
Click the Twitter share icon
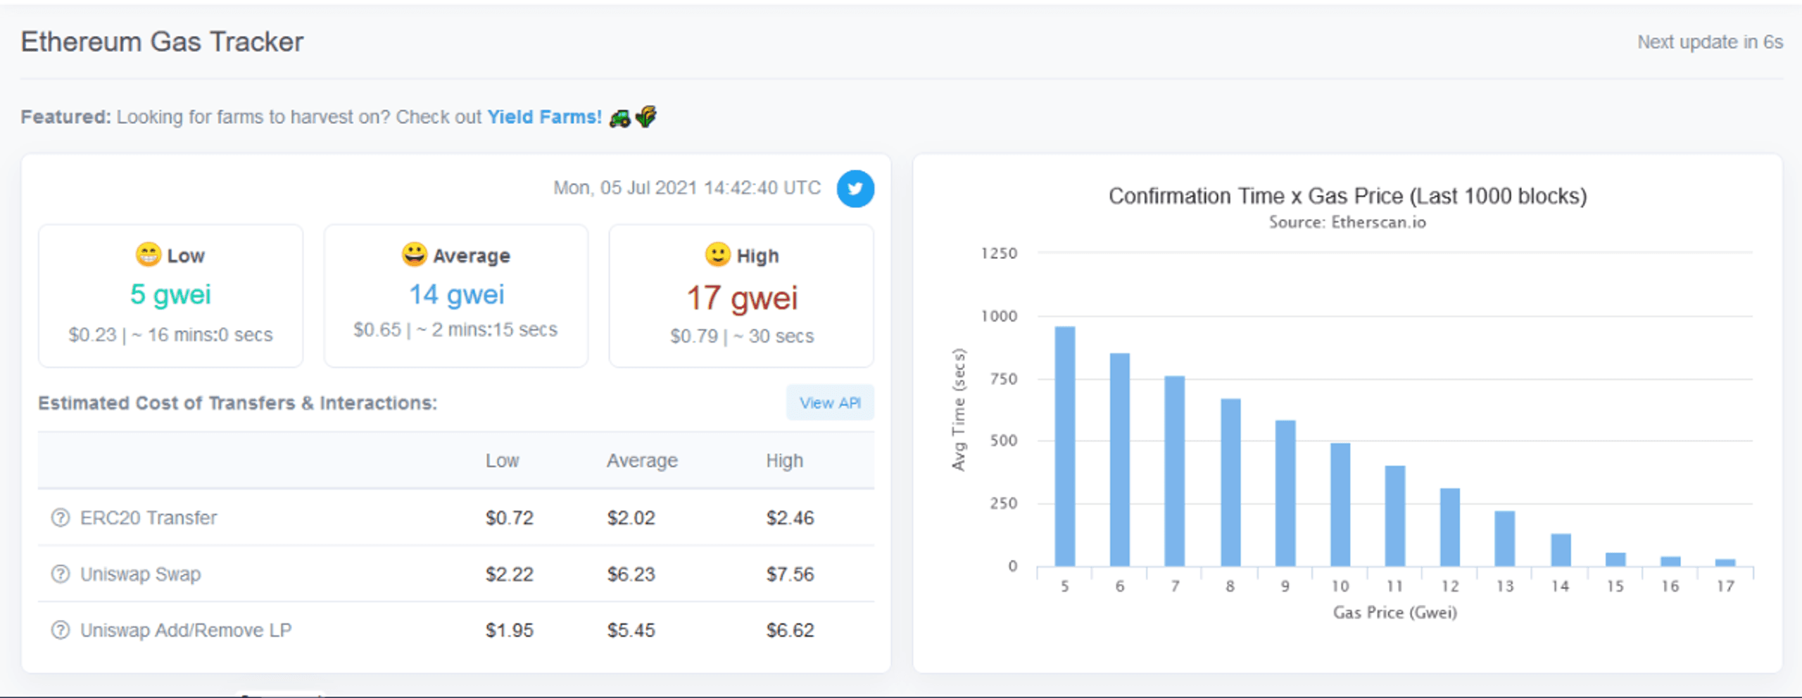(855, 189)
